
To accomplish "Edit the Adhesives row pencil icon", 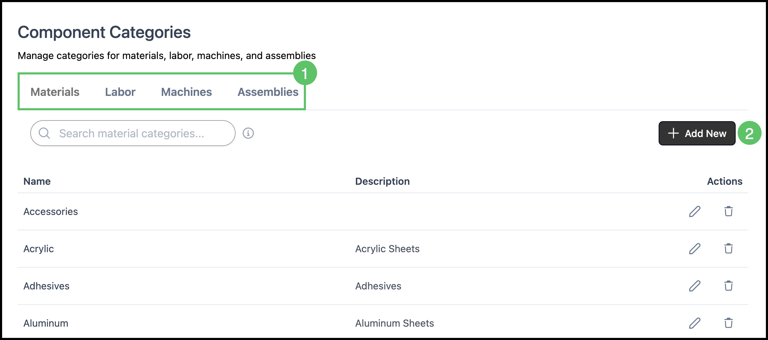I will [x=695, y=286].
